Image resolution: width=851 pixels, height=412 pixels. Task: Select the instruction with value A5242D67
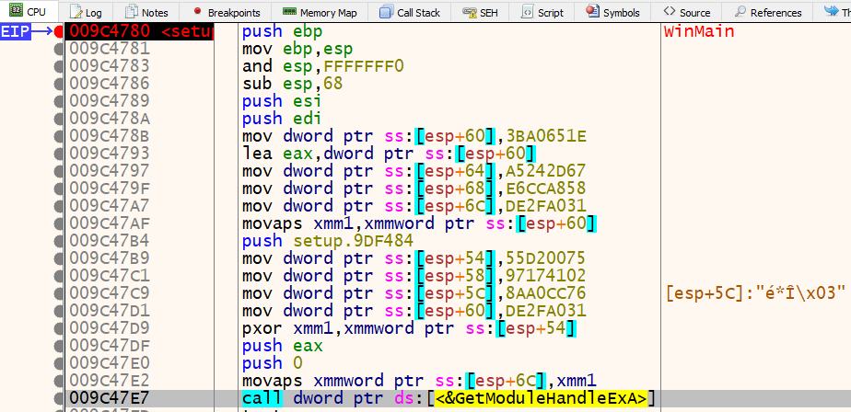click(x=414, y=171)
